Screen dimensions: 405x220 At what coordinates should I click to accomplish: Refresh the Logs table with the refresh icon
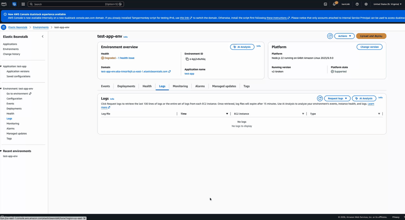(x=320, y=98)
